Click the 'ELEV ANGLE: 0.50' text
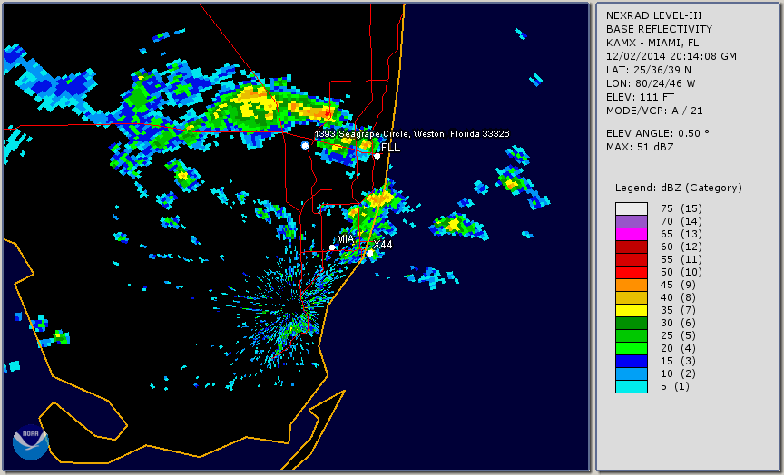Image resolution: width=784 pixels, height=475 pixels. (654, 133)
